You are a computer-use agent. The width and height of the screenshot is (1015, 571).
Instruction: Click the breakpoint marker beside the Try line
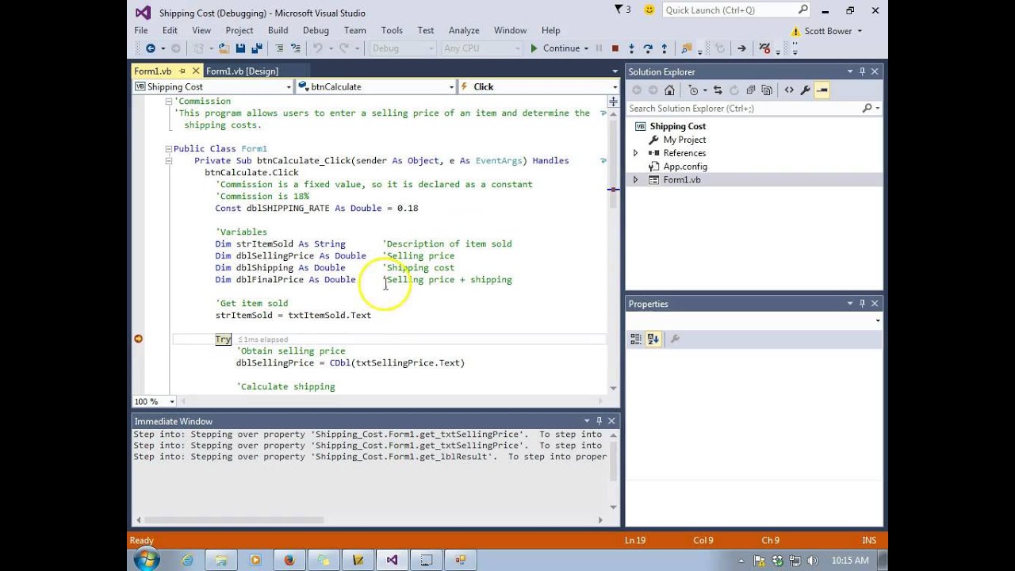[x=138, y=339]
